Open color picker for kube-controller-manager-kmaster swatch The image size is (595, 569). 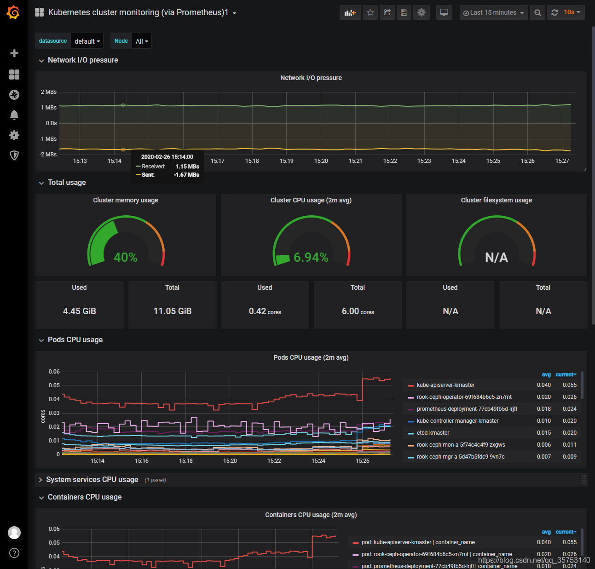[x=411, y=421]
